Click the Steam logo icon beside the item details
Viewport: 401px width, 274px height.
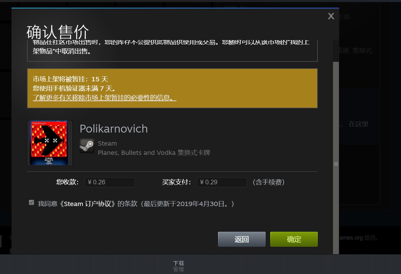[87, 146]
